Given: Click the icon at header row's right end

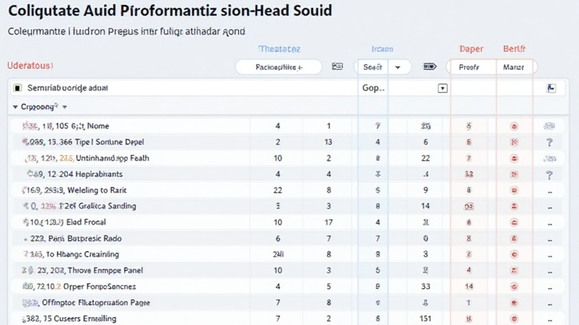Looking at the screenshot, I should [551, 88].
